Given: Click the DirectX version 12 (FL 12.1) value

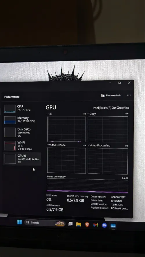Looking at the screenshot, I should pyautogui.click(x=117, y=205).
